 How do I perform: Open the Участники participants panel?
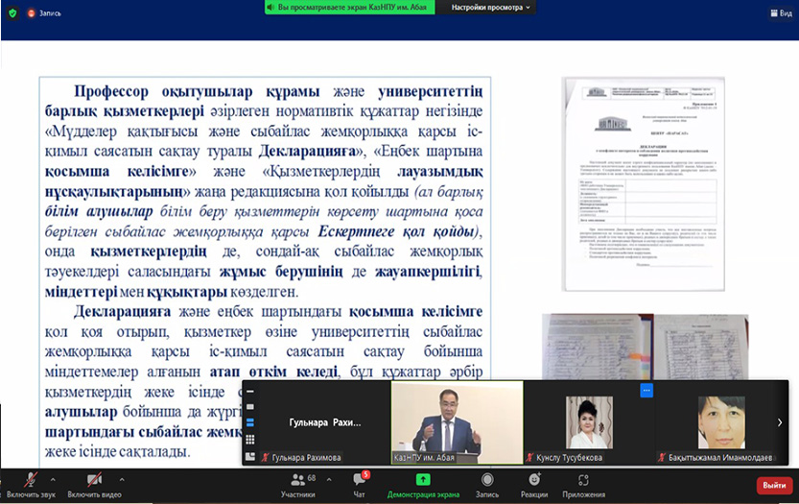(297, 479)
